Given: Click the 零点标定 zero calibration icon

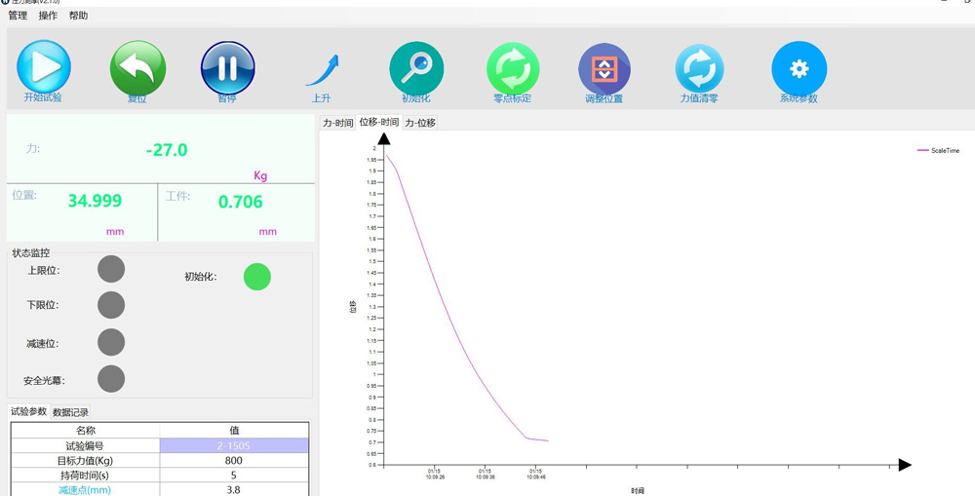Looking at the screenshot, I should (513, 68).
